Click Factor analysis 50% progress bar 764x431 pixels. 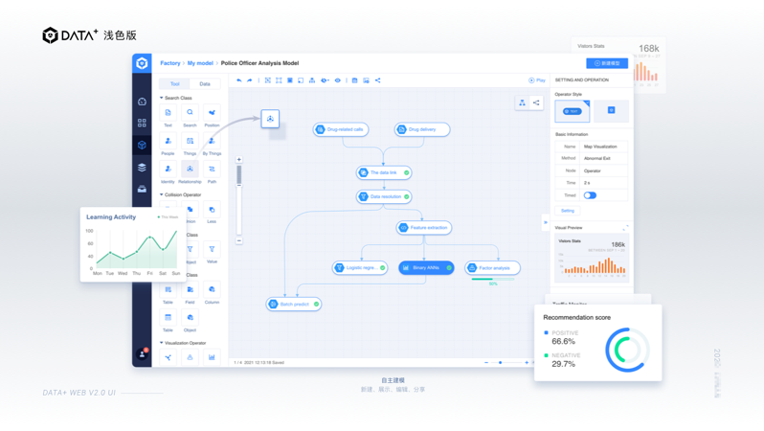pyautogui.click(x=493, y=280)
